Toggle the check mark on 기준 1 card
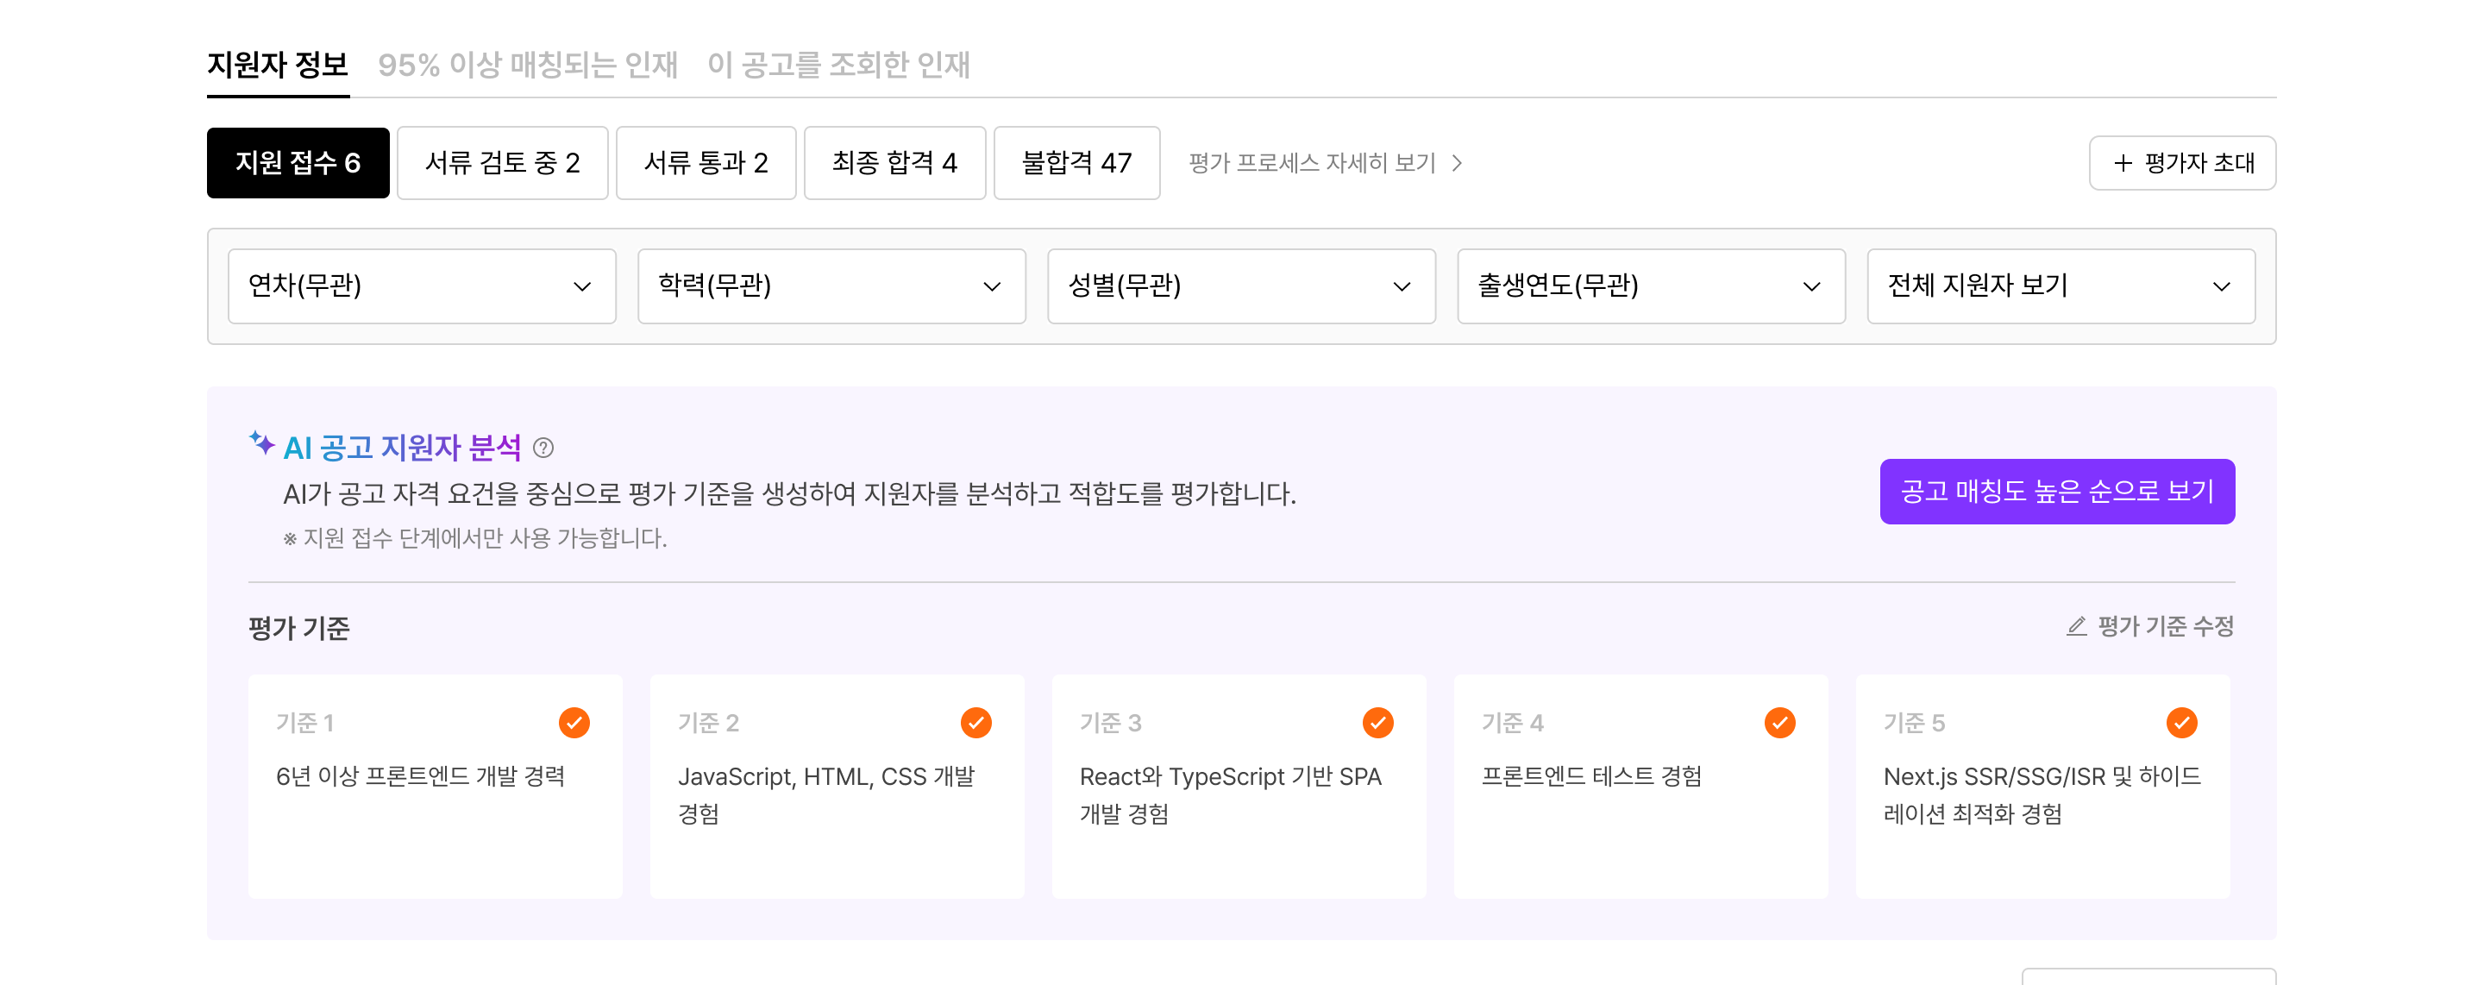2484x985 pixels. point(574,723)
